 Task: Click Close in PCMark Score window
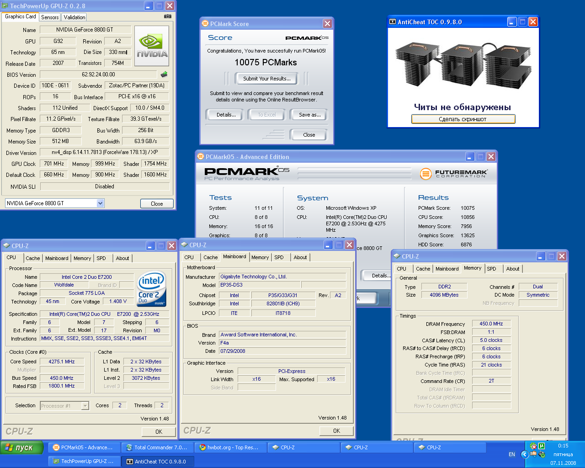[309, 135]
